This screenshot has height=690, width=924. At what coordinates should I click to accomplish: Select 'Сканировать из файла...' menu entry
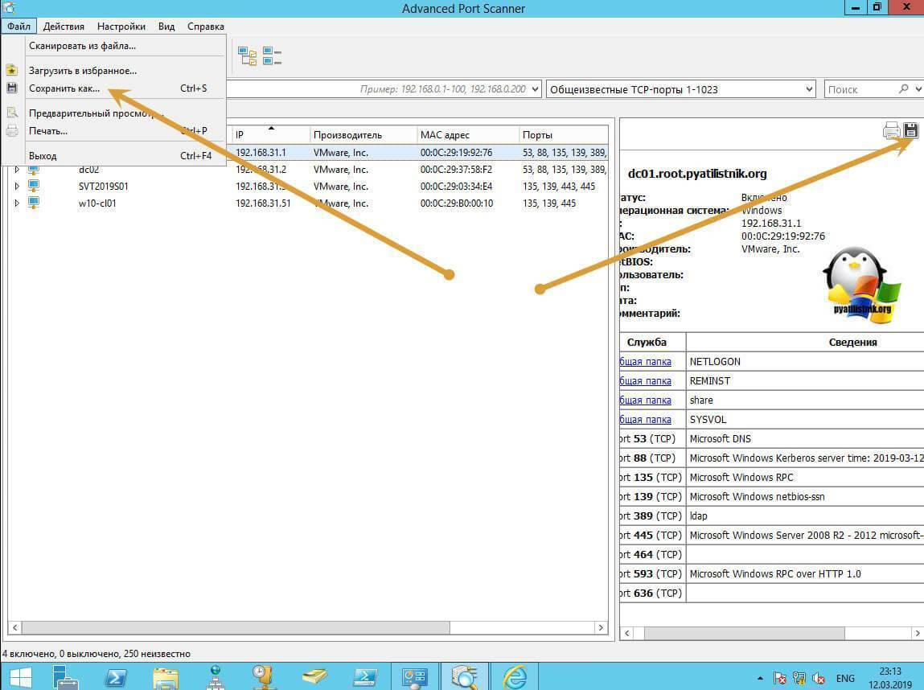point(82,46)
